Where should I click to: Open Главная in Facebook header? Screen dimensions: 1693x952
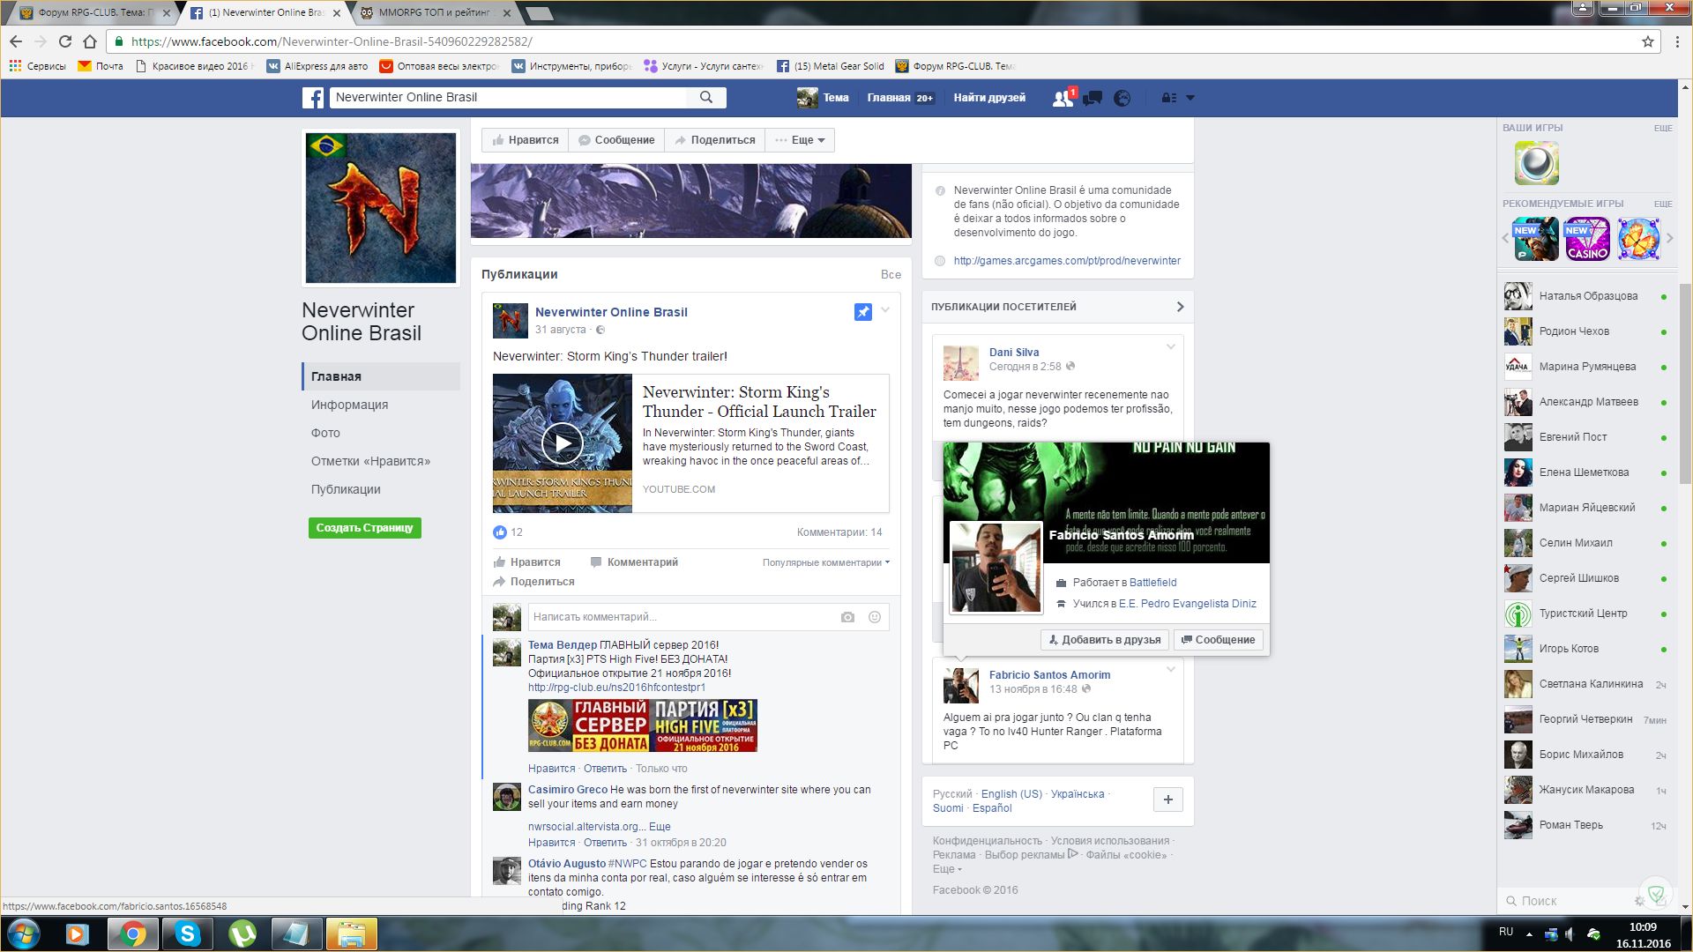[889, 98]
